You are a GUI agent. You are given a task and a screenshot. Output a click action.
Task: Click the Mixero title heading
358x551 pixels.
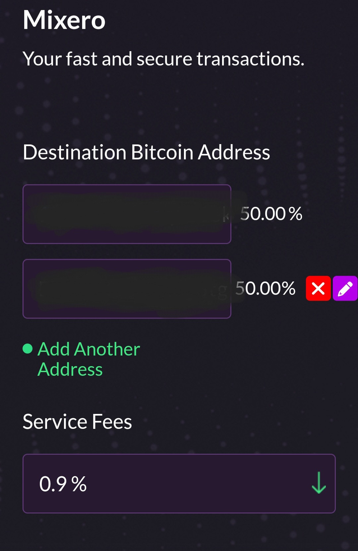click(x=64, y=20)
